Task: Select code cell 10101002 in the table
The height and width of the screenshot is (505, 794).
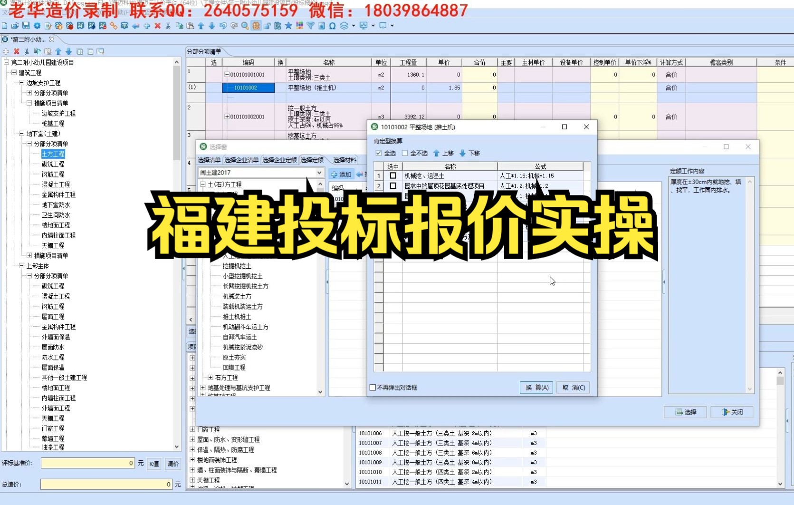Action: pos(248,87)
